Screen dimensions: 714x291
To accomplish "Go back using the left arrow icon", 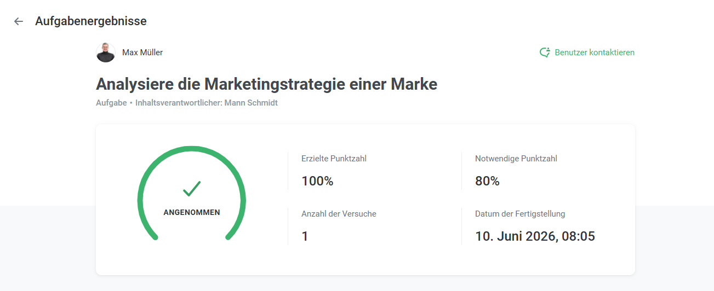I will pyautogui.click(x=19, y=21).
